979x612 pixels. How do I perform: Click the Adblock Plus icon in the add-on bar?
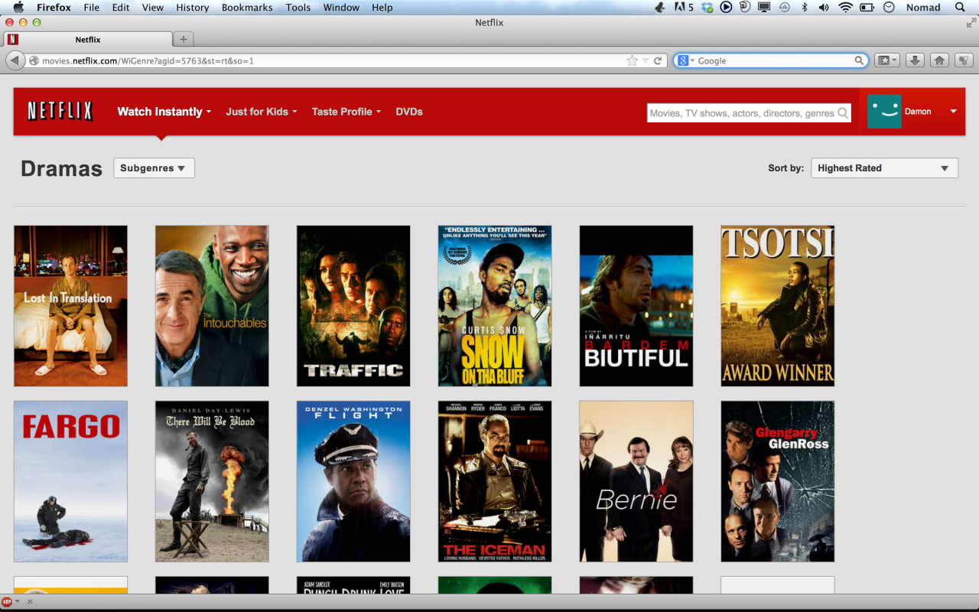(x=7, y=602)
